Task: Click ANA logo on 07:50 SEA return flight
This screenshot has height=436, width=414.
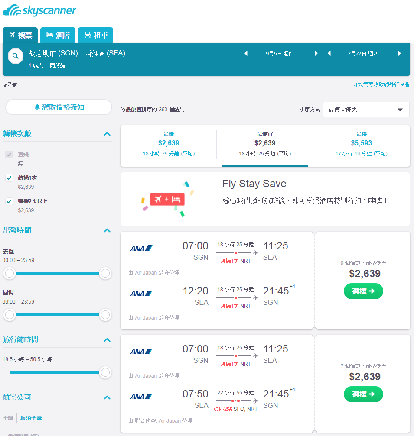Action: tap(141, 397)
